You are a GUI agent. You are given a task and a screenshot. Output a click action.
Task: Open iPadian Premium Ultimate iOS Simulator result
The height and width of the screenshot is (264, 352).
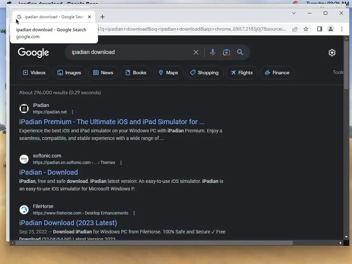click(112, 122)
